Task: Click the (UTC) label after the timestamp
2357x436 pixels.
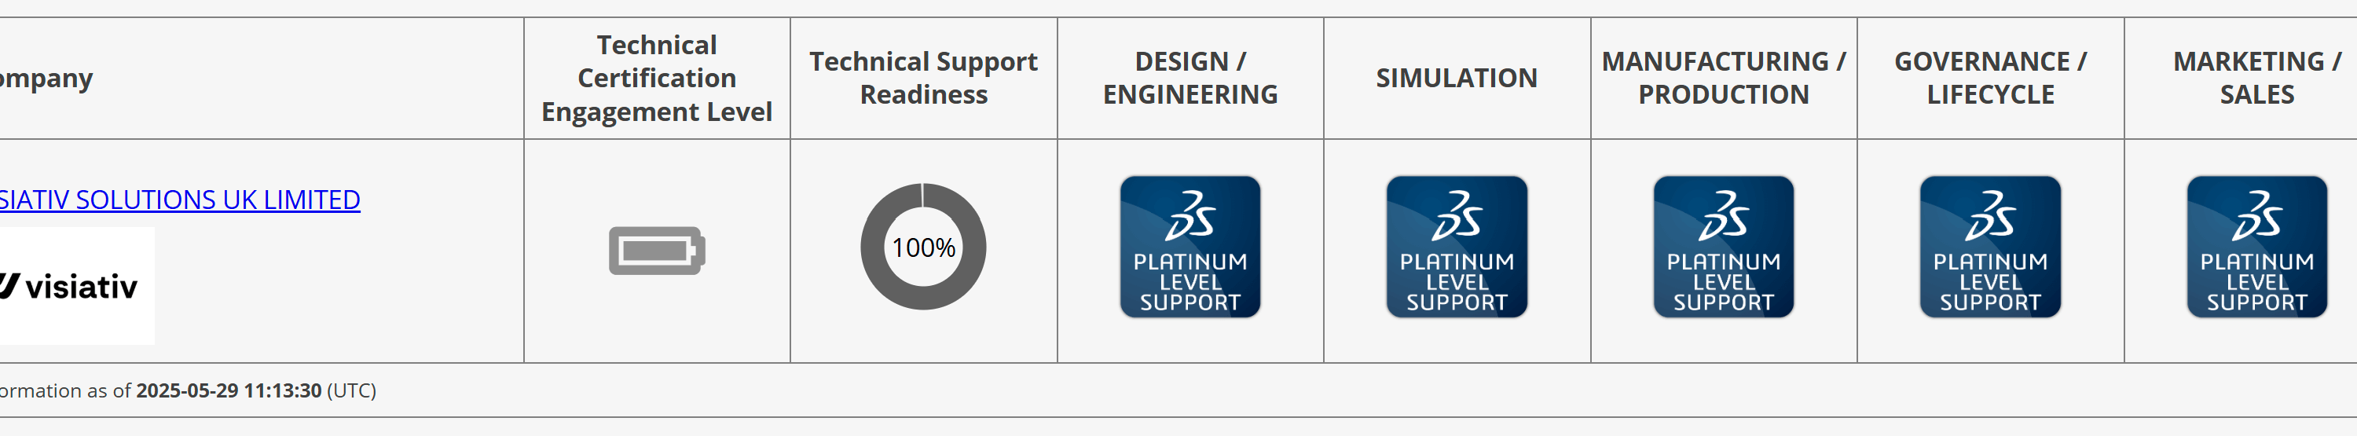Action: (x=351, y=390)
